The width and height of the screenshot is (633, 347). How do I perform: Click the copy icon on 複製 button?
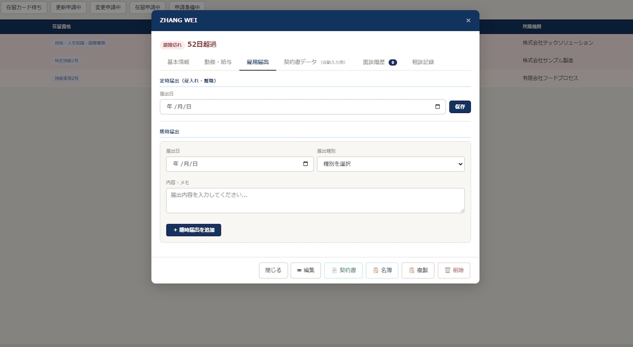pyautogui.click(x=411, y=271)
